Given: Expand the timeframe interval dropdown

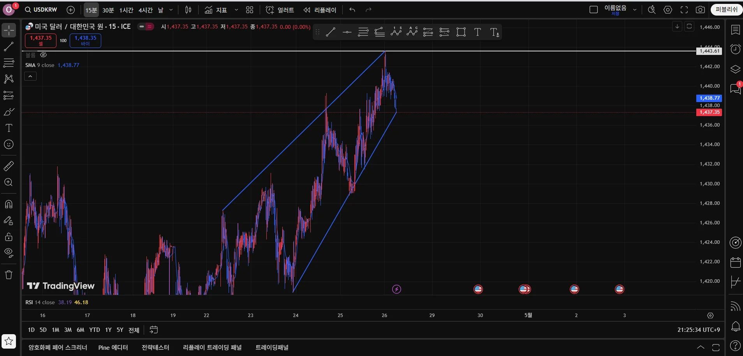Looking at the screenshot, I should [171, 10].
